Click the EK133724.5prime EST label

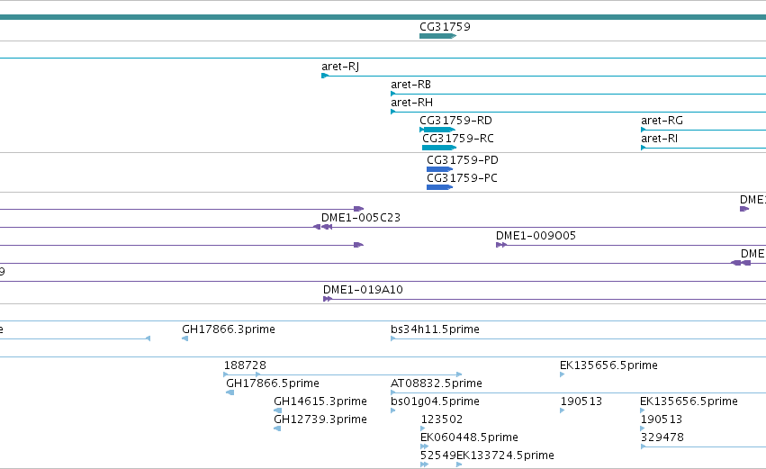[x=505, y=455]
